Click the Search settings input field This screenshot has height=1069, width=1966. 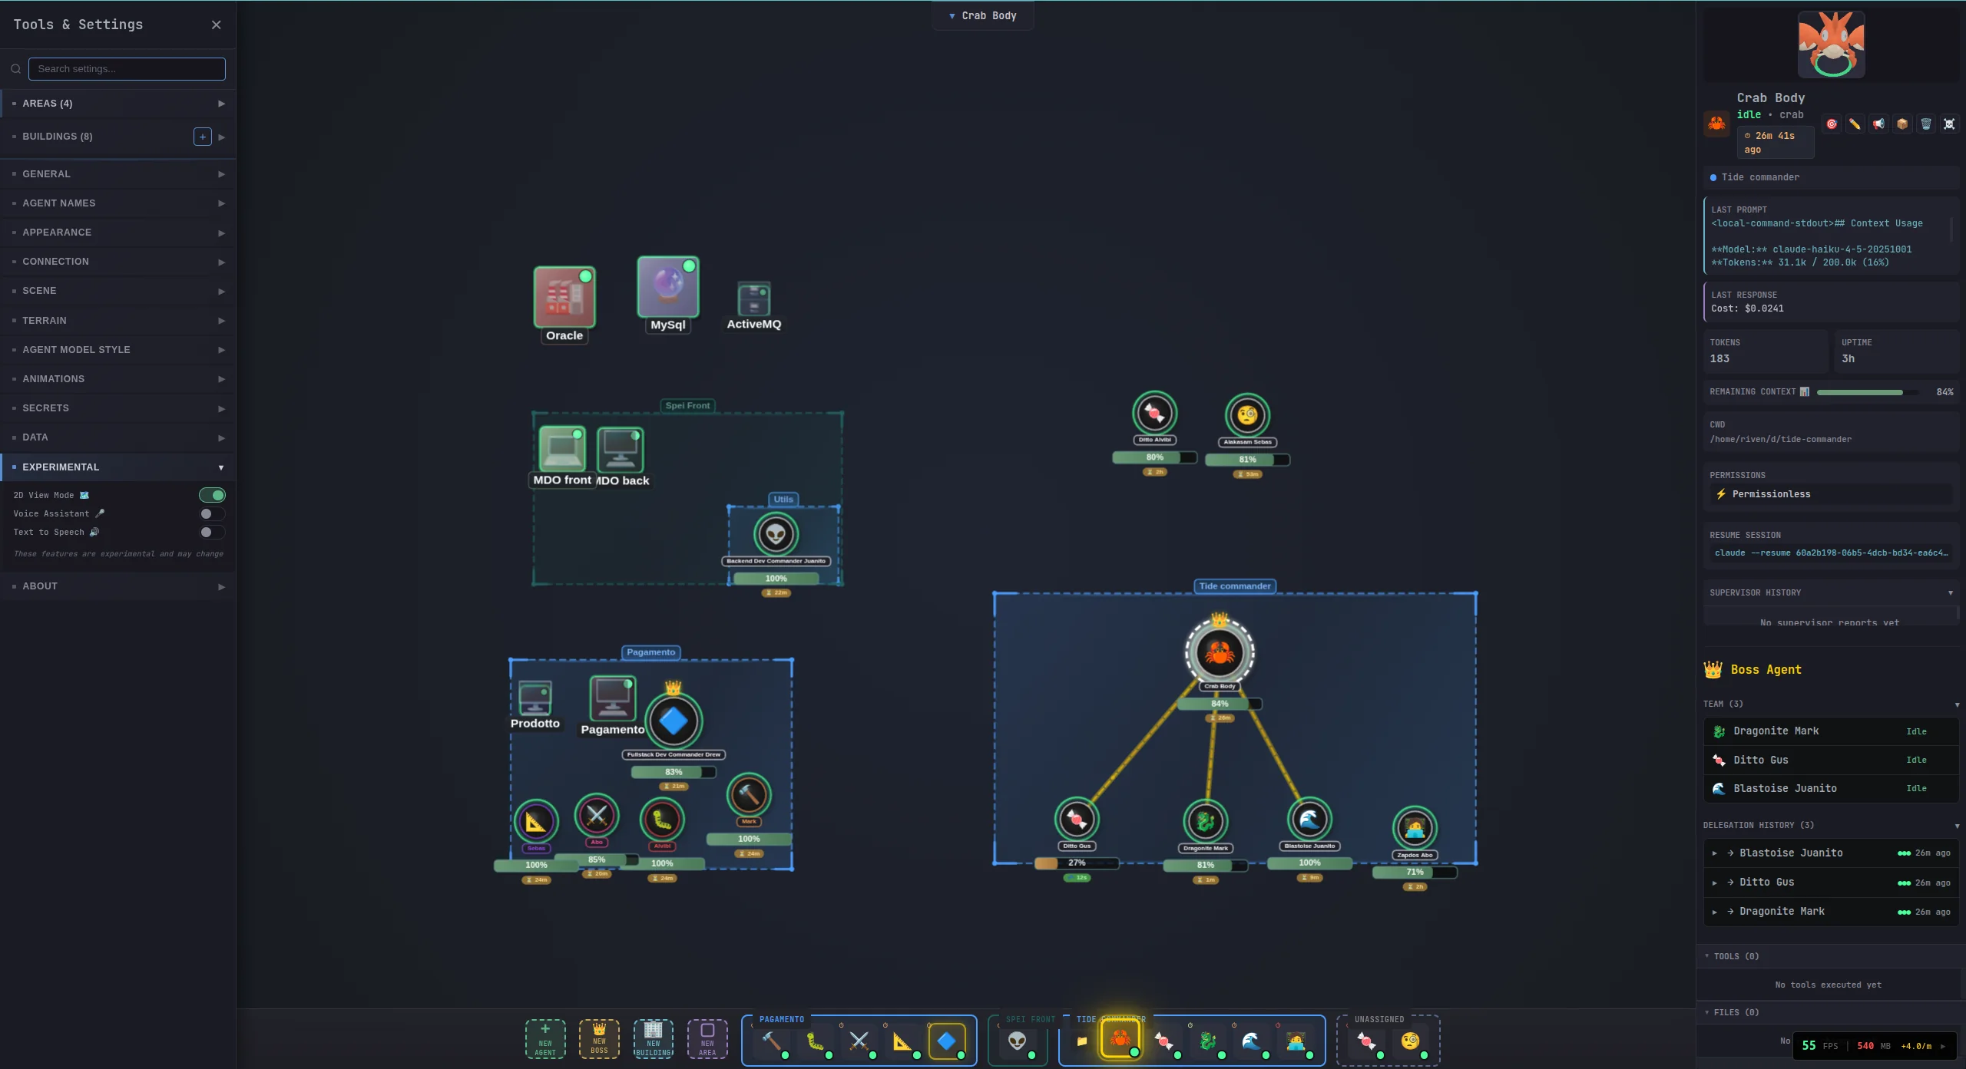[x=127, y=68]
